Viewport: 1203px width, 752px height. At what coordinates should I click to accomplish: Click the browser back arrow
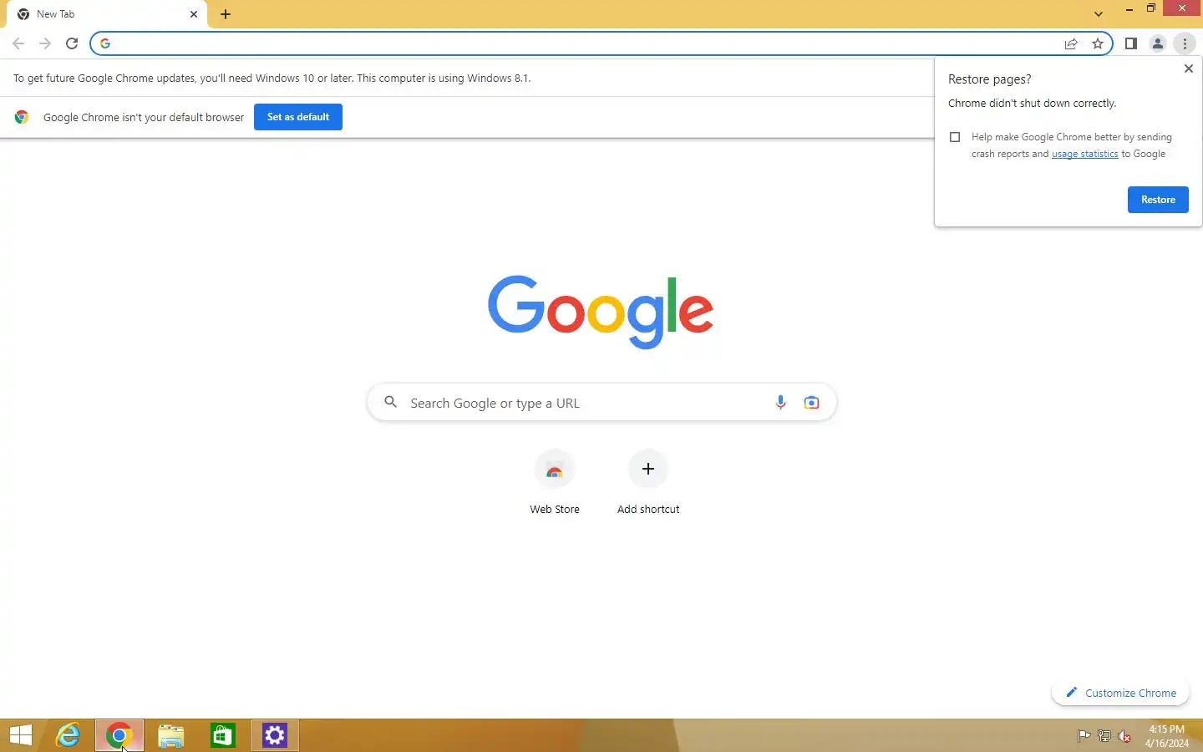point(18,43)
